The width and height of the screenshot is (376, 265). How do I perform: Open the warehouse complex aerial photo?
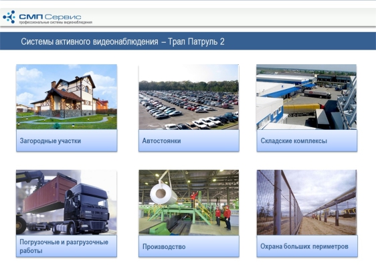click(x=306, y=97)
